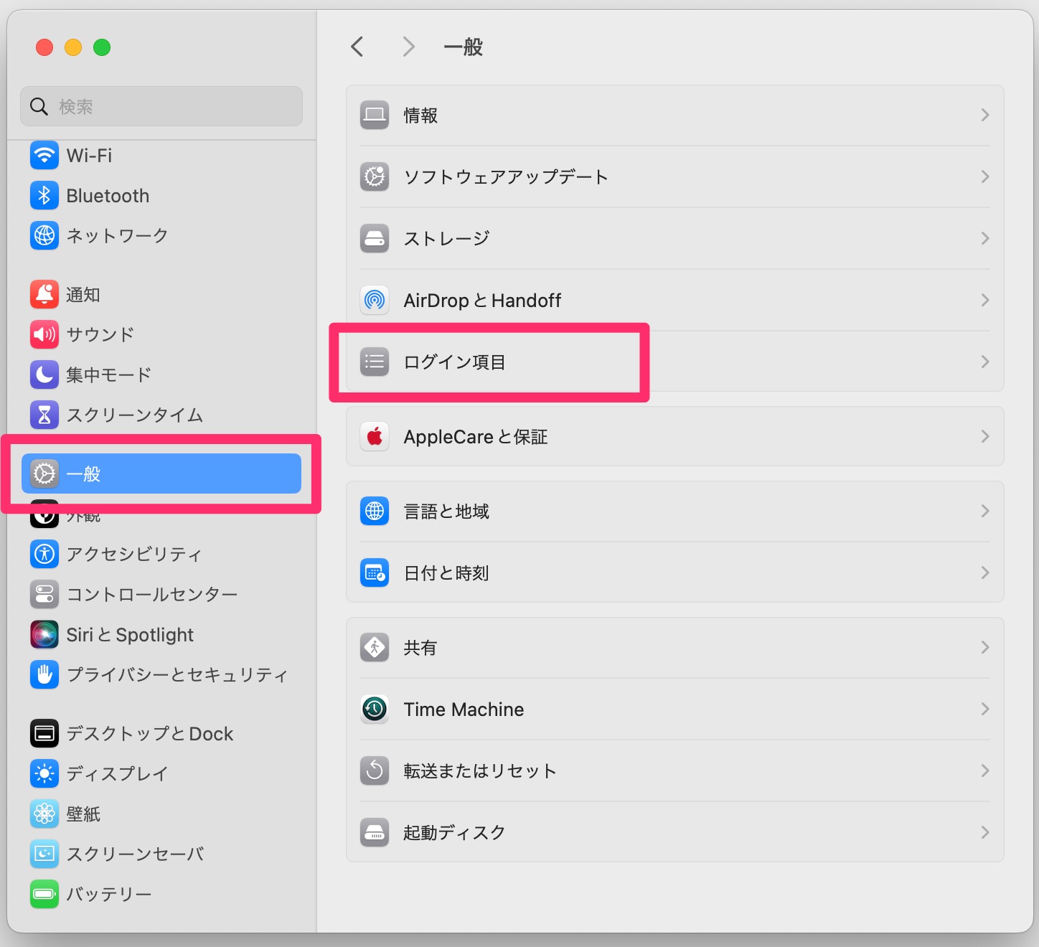Click the 起動ディスク disk icon
The height and width of the screenshot is (947, 1039).
pos(375,832)
